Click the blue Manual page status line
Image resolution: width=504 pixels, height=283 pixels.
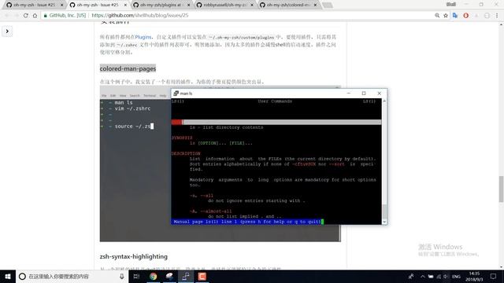(x=247, y=222)
